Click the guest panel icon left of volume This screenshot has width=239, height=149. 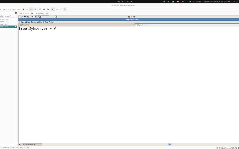coord(132,17)
